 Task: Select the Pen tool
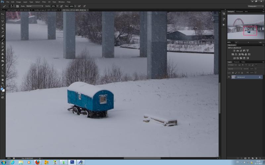(x=3, y=65)
